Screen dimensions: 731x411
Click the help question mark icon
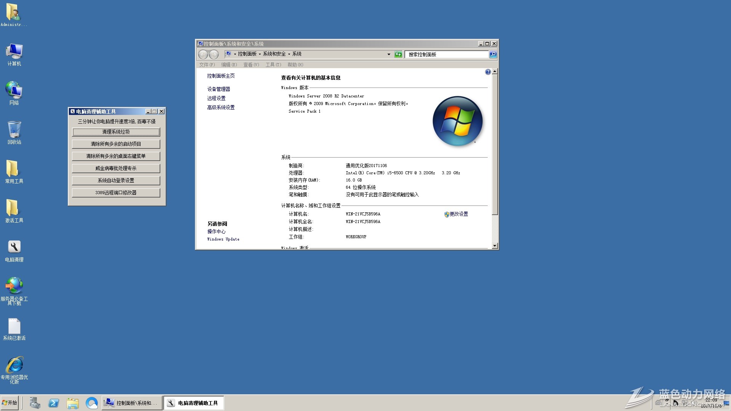(488, 72)
